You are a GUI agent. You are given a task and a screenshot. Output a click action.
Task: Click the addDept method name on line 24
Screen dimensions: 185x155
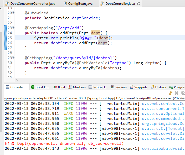click(68, 33)
